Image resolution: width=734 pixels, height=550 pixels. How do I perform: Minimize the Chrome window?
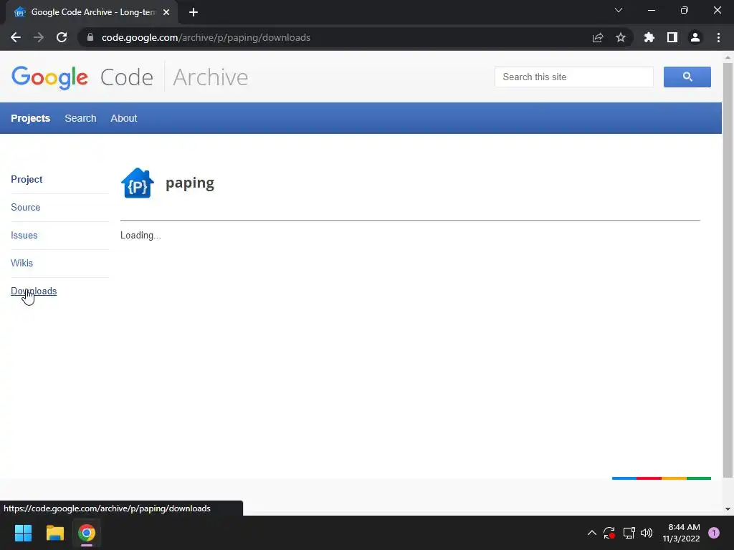pos(652,10)
